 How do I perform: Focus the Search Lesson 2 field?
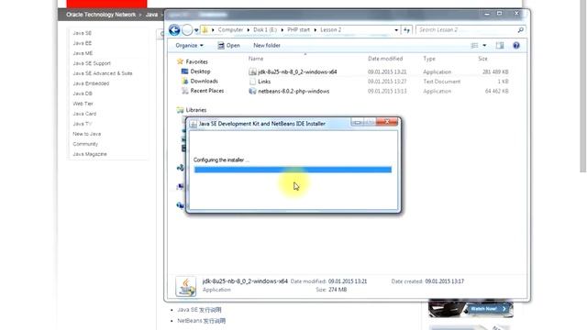tap(467, 29)
